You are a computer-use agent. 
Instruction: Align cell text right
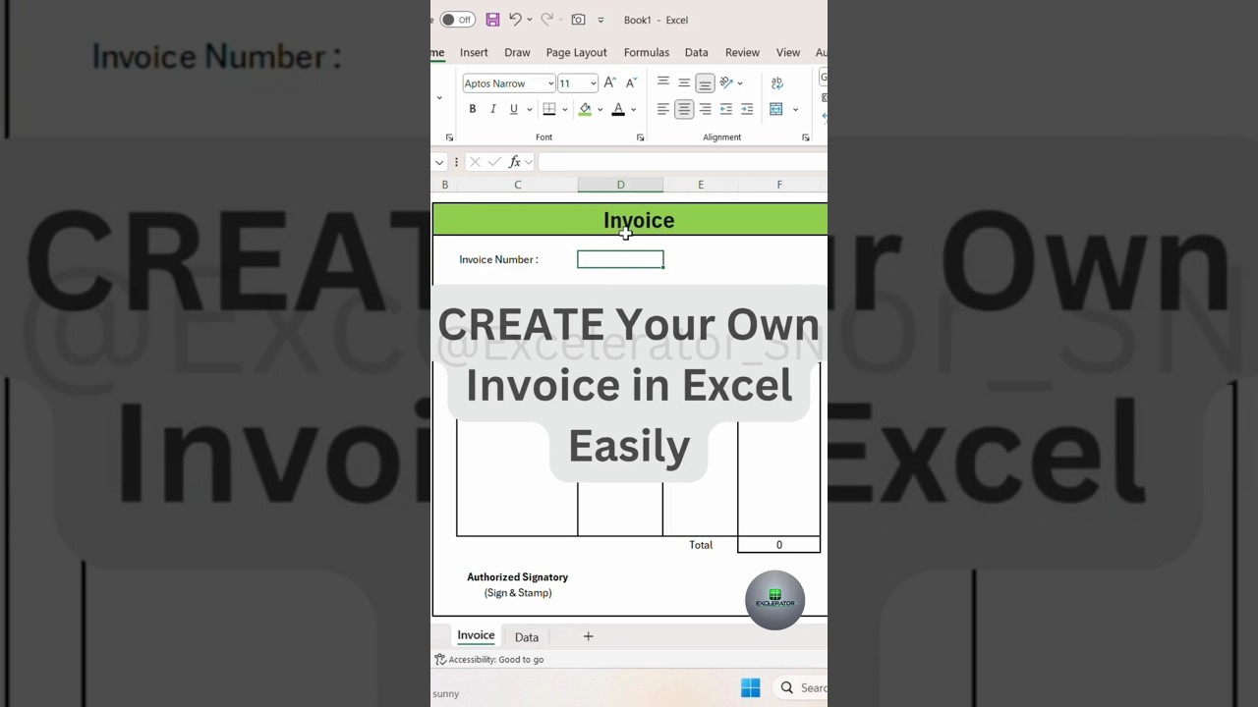click(705, 109)
